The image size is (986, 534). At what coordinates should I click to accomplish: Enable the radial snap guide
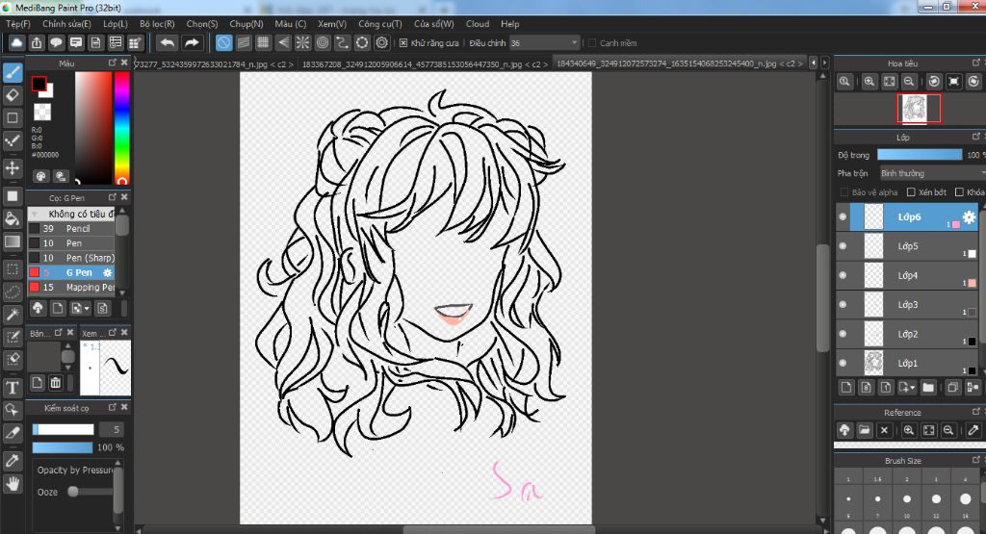(x=302, y=42)
